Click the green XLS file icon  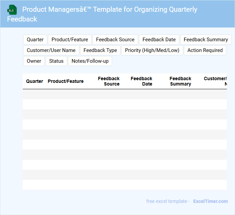point(12,10)
